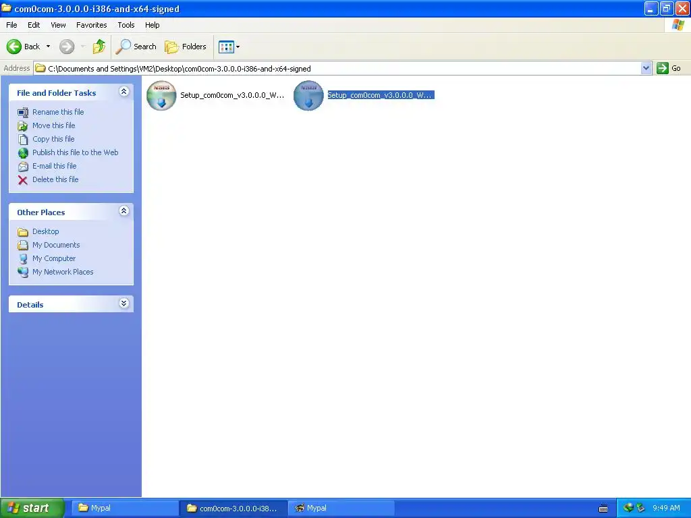The image size is (691, 518).
Task: Click the highlighted Setup_com0com file name
Action: click(381, 95)
